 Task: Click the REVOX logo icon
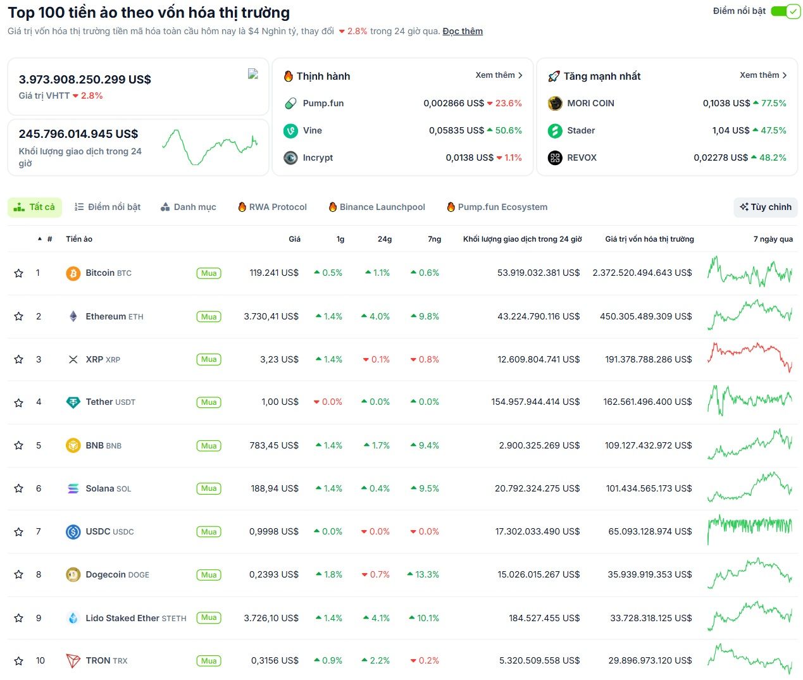pyautogui.click(x=555, y=158)
